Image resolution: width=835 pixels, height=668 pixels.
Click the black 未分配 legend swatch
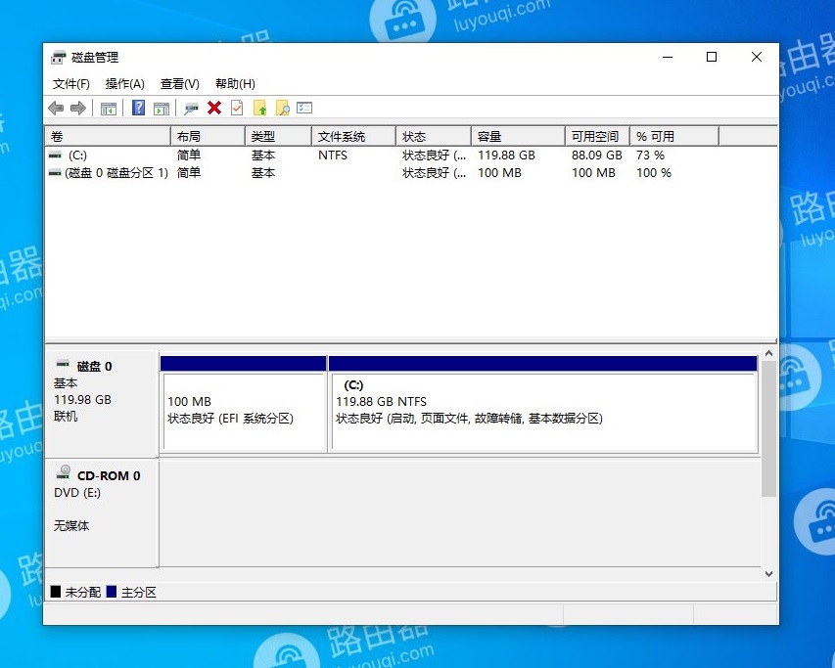click(x=56, y=592)
